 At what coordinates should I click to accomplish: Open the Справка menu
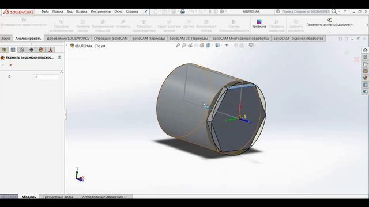coord(132,11)
